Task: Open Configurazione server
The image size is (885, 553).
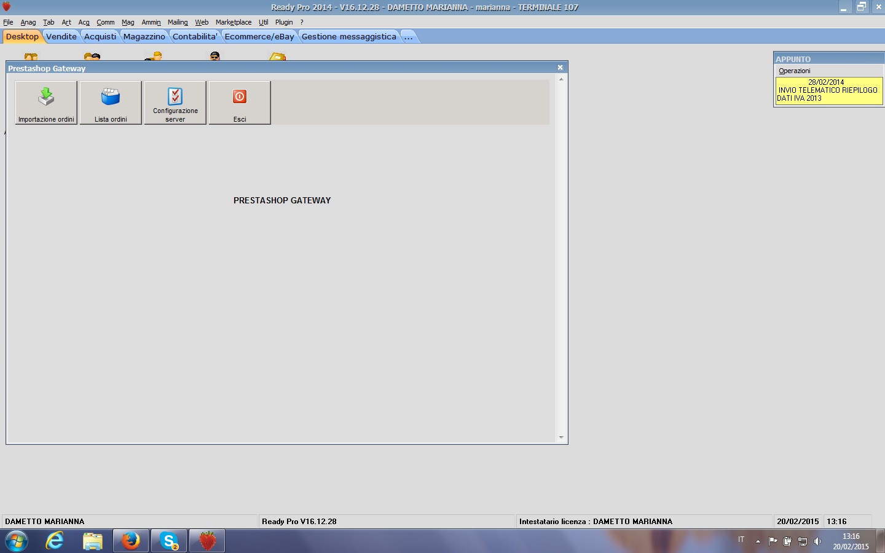Action: coord(175,103)
